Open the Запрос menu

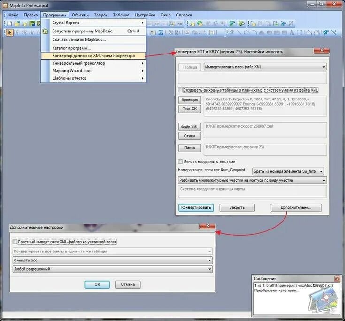101,15
